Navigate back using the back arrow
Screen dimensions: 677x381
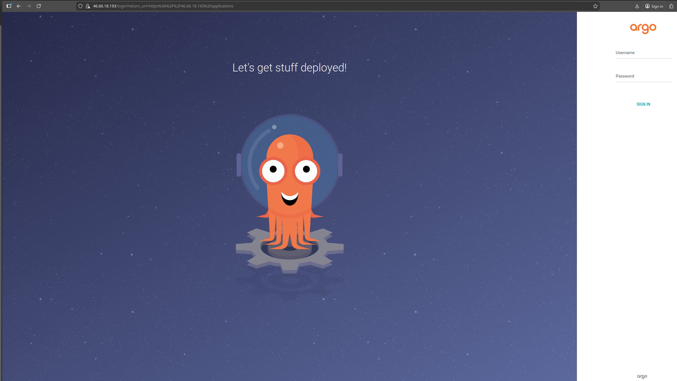pyautogui.click(x=19, y=6)
